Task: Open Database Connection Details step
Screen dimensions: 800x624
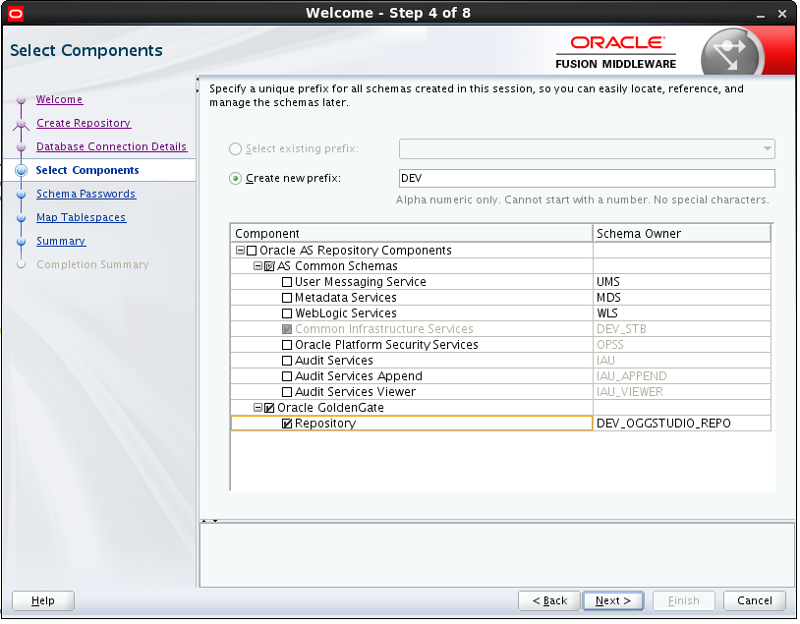Action: click(x=111, y=146)
